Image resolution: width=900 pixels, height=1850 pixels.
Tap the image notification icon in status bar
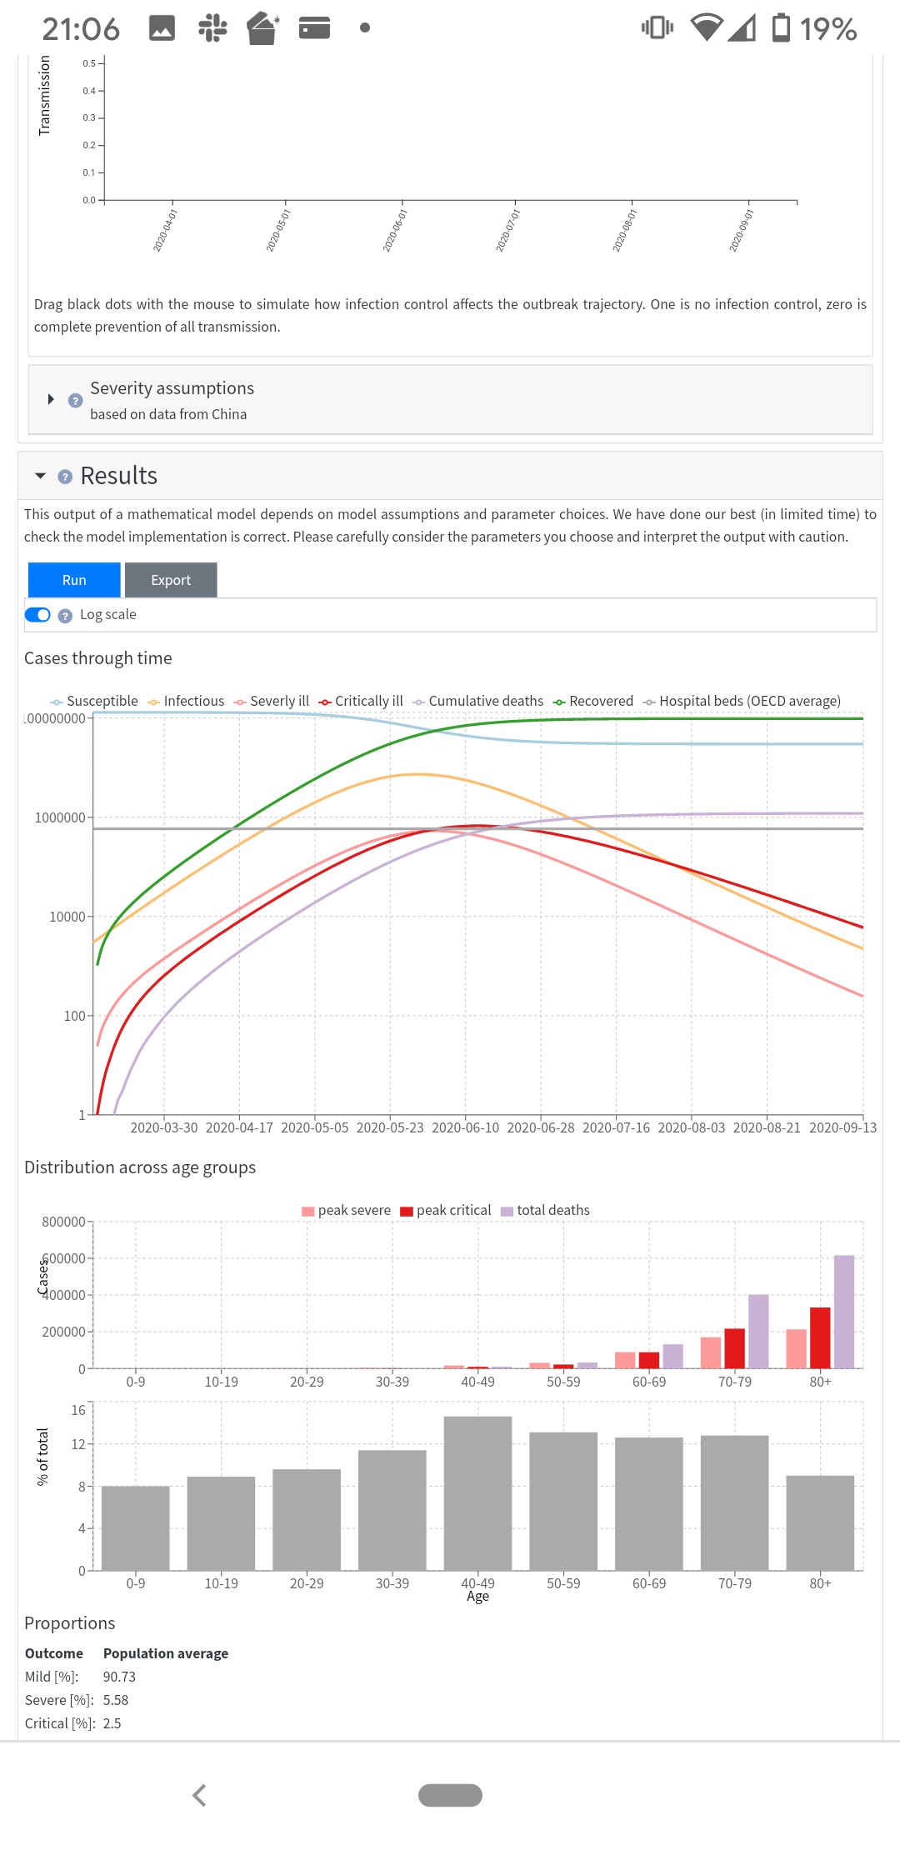pyautogui.click(x=162, y=28)
